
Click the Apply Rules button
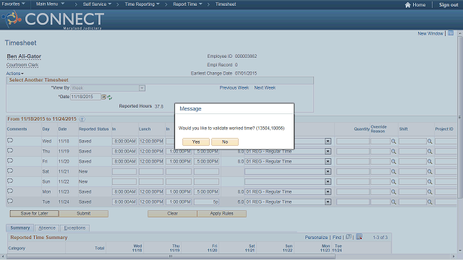(222, 214)
